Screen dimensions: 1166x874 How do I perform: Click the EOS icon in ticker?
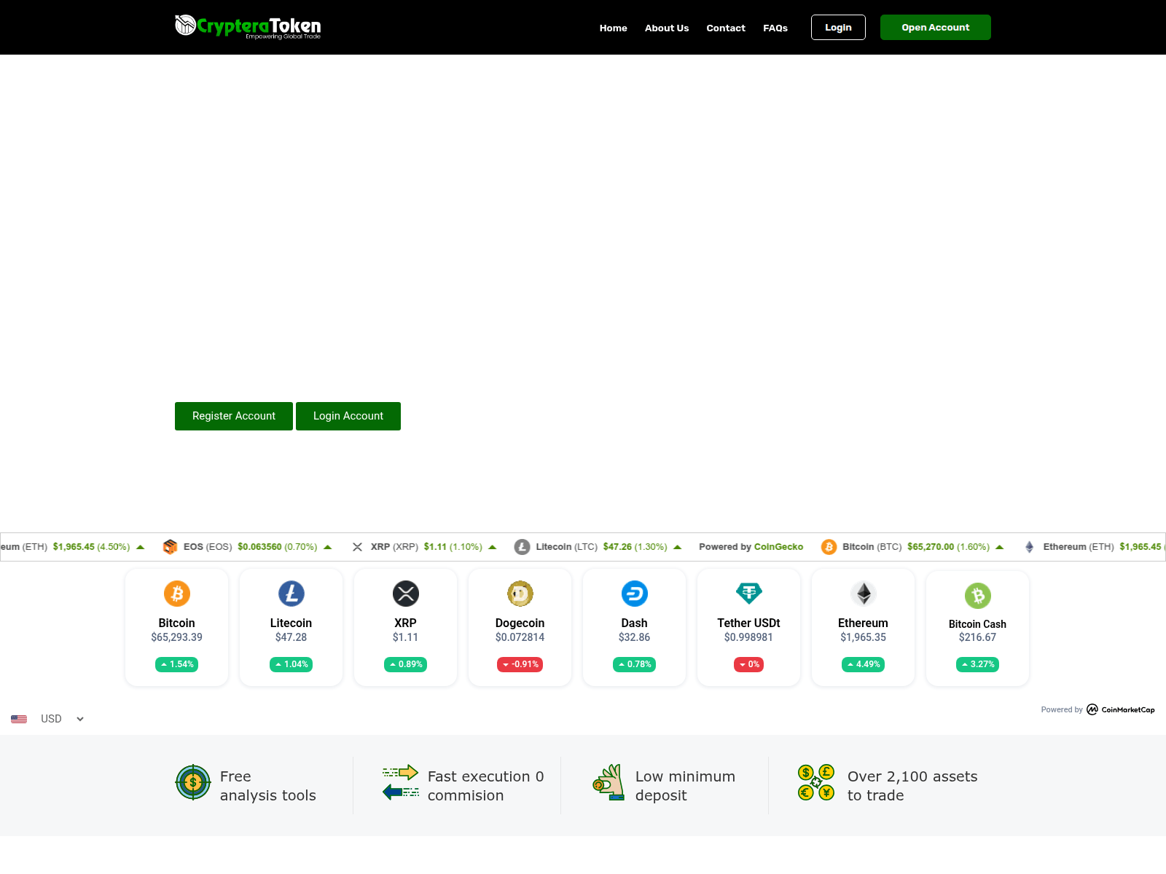coord(170,547)
